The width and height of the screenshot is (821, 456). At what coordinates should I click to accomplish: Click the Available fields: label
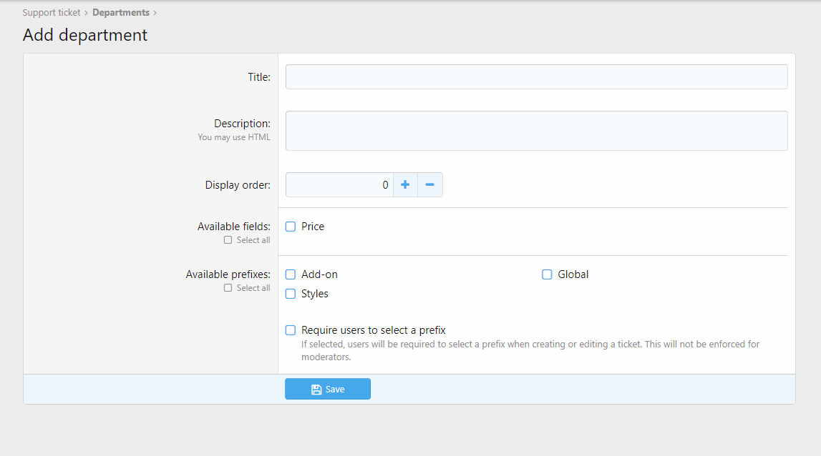(x=234, y=227)
